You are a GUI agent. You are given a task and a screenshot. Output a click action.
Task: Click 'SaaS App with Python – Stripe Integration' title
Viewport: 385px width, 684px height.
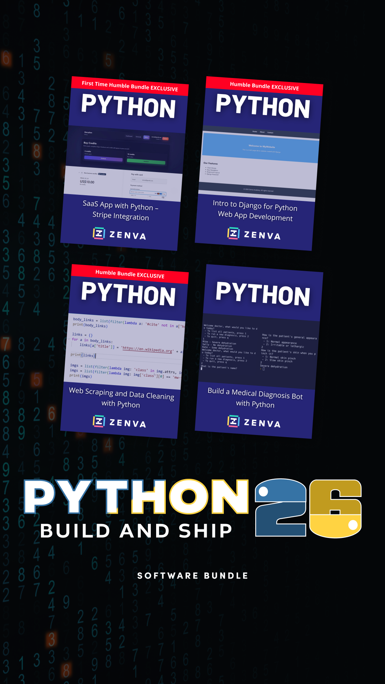[x=121, y=211]
